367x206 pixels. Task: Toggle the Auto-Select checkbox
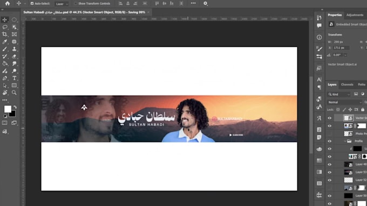32,4
